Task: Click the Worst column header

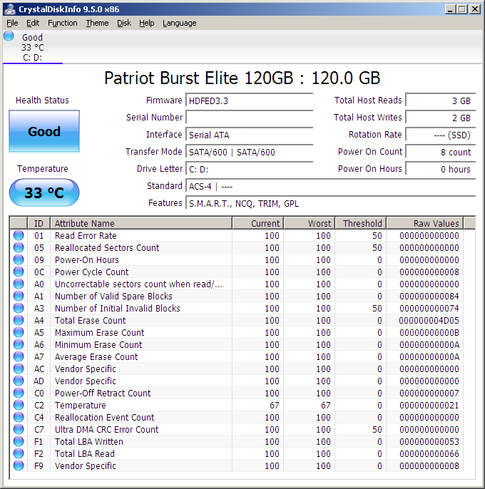Action: [x=309, y=223]
